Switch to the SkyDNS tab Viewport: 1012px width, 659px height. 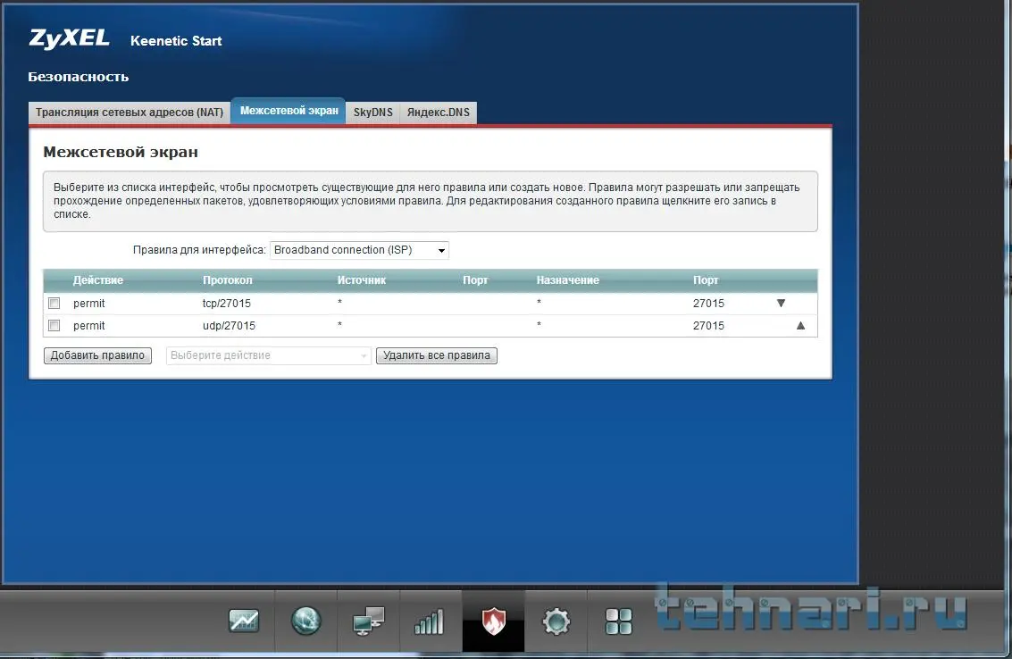372,113
